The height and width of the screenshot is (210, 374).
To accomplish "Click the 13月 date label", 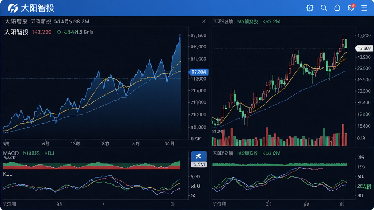I will pos(75,144).
